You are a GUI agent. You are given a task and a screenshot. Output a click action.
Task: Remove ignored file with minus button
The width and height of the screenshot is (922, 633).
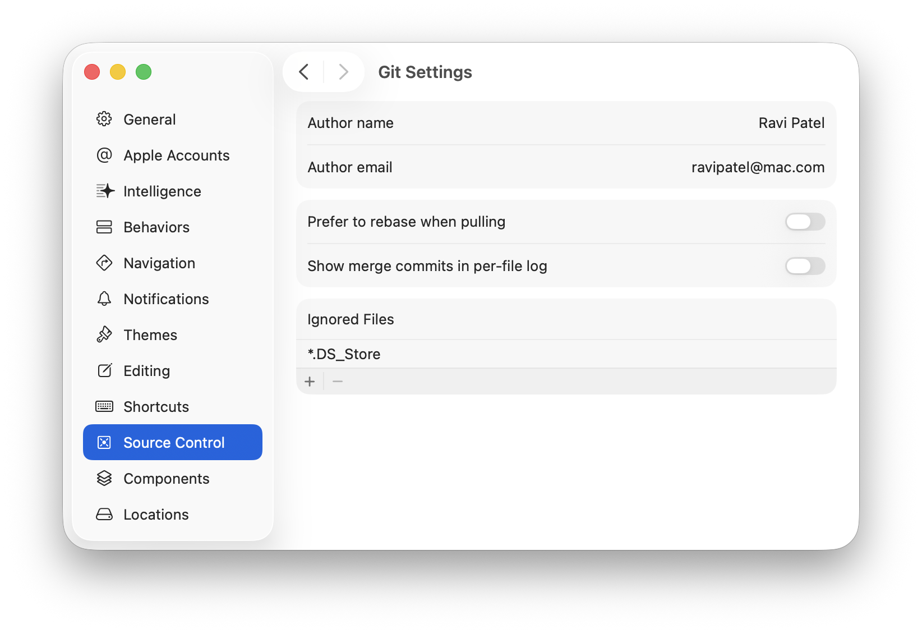tap(338, 382)
